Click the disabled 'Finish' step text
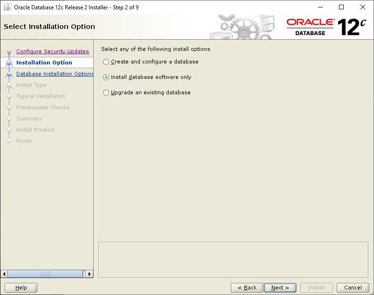 point(24,141)
